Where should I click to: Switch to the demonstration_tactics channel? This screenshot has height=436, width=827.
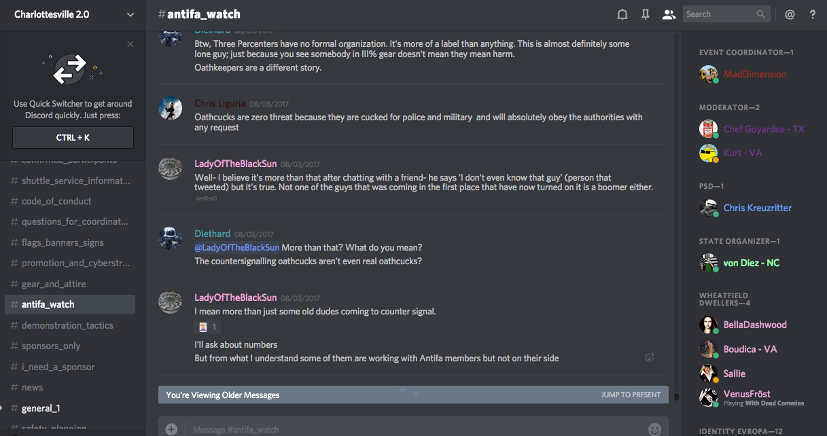(x=67, y=325)
